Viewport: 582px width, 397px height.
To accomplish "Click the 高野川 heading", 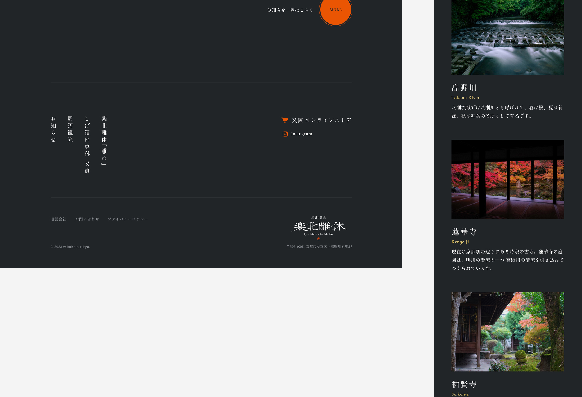I will tap(464, 88).
